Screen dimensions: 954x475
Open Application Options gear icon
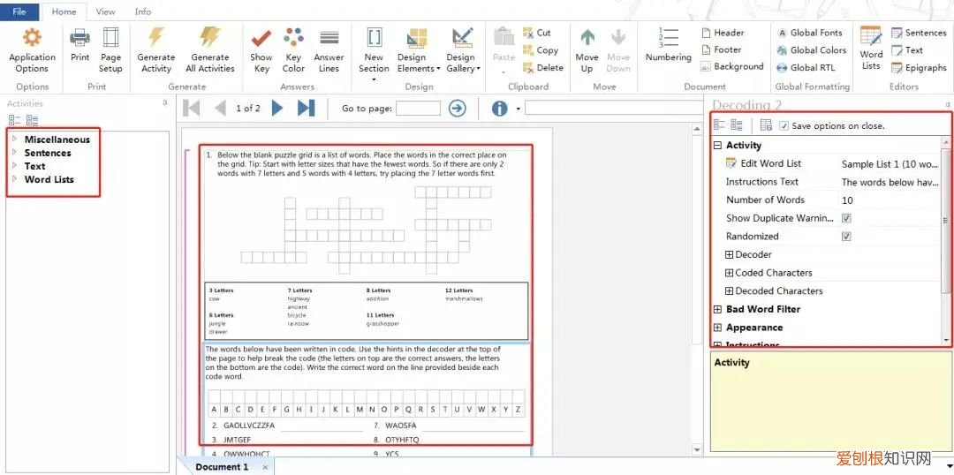(32, 39)
